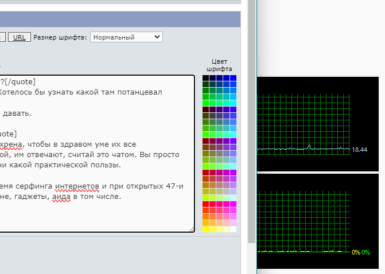Click the [/quote] tag in the first line

(20, 82)
